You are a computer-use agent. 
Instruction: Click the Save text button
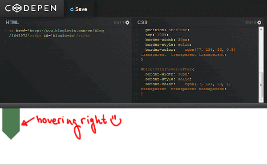coord(81,9)
